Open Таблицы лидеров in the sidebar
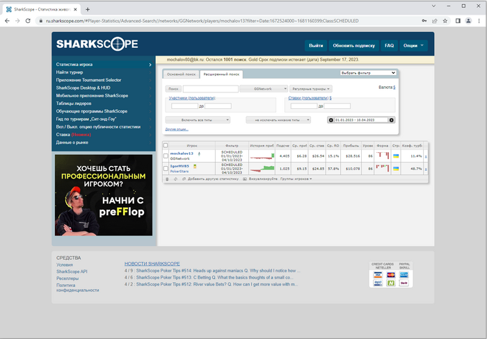Image resolution: width=487 pixels, height=339 pixels. 74,104
